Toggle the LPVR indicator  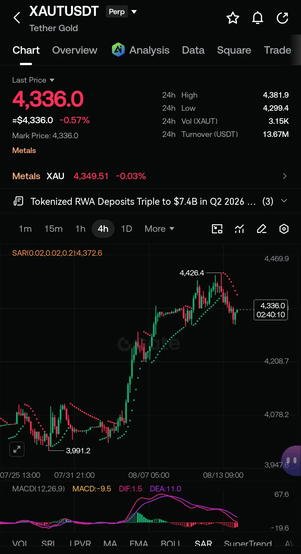click(x=80, y=543)
